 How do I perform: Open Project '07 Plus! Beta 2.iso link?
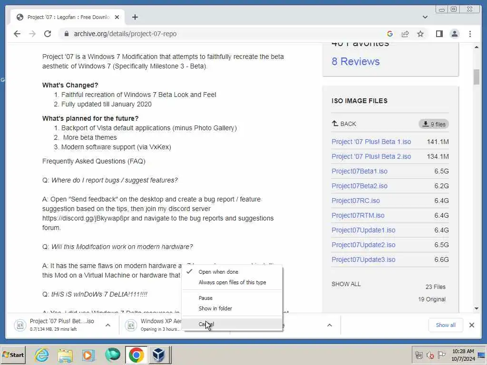[371, 156]
